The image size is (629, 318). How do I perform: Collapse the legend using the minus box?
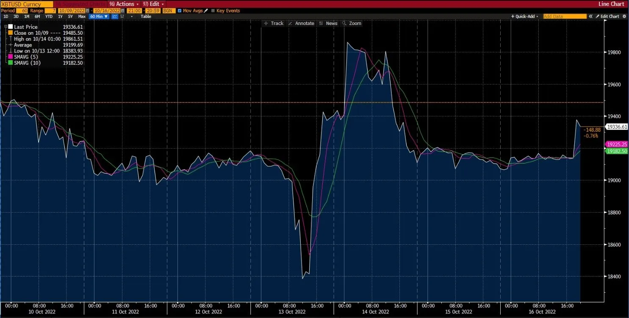[5, 26]
